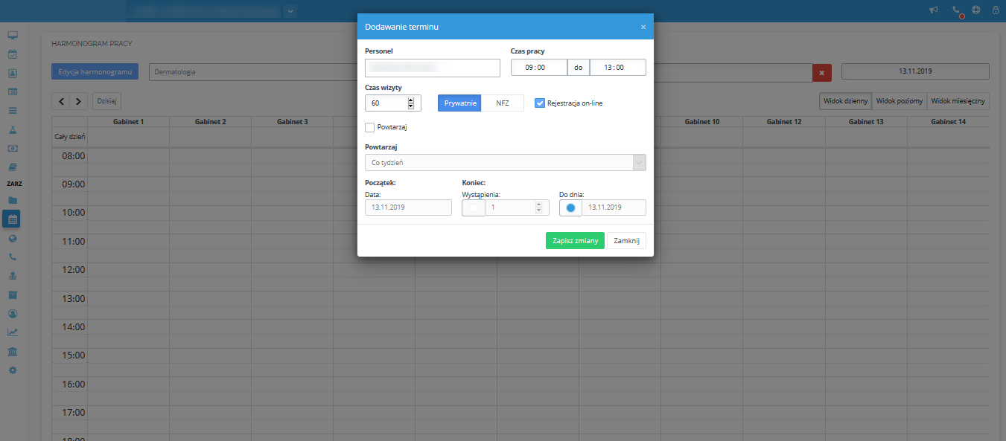
Task: Open the user circle sidebar icon
Action: [x=12, y=313]
